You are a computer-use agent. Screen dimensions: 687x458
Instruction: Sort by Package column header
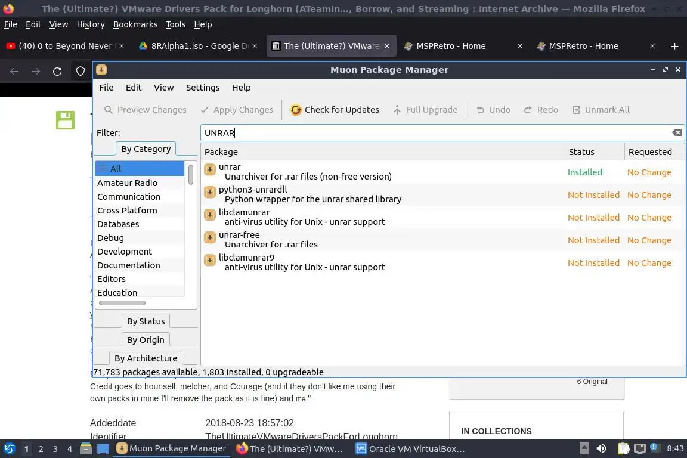[x=382, y=152]
